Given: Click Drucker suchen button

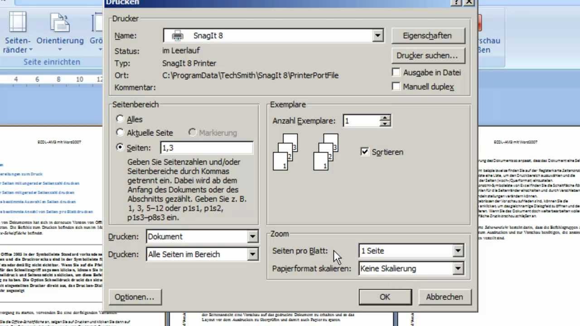Looking at the screenshot, I should pos(427,55).
